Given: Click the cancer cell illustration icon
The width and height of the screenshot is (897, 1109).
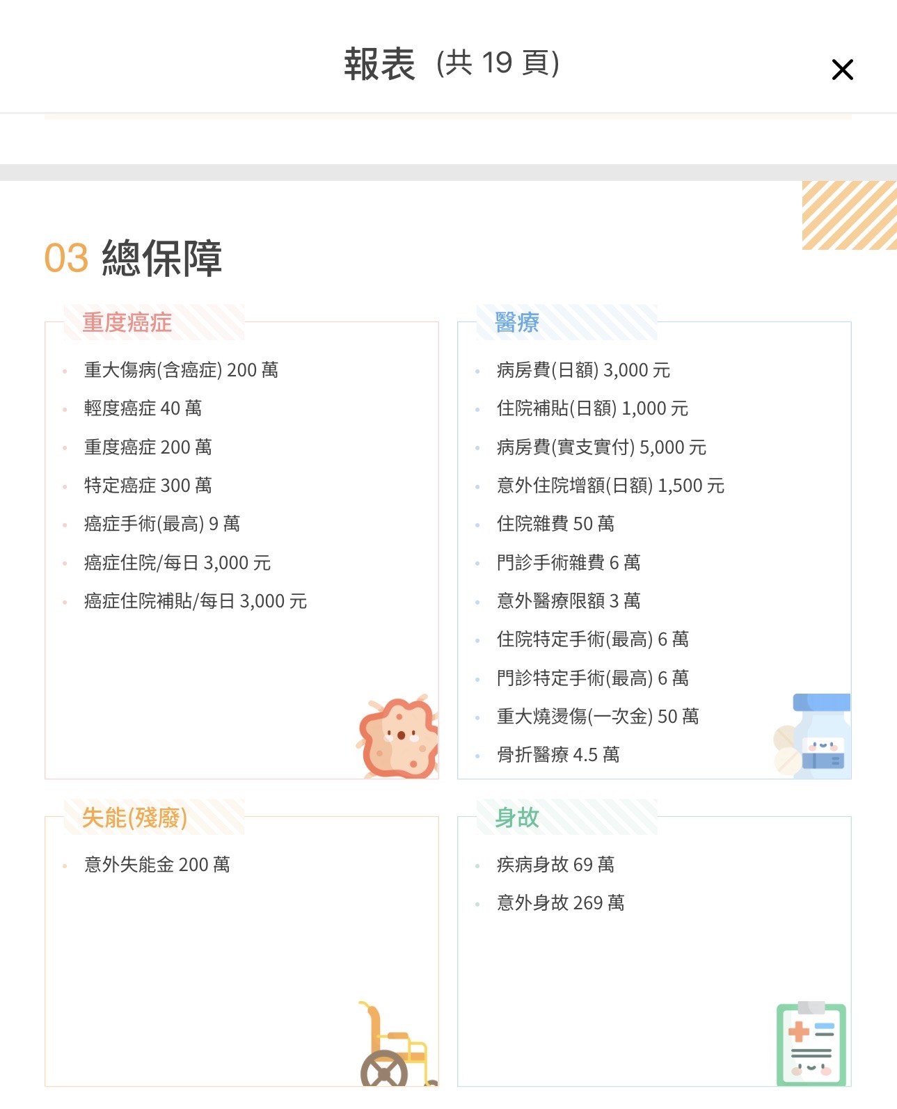Looking at the screenshot, I should pos(399,737).
